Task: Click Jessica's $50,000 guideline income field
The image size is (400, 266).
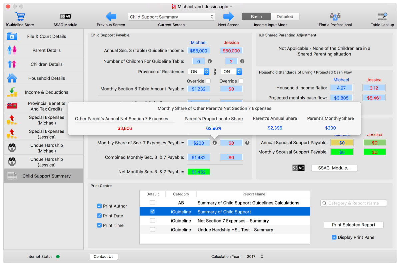Action: [x=231, y=51]
